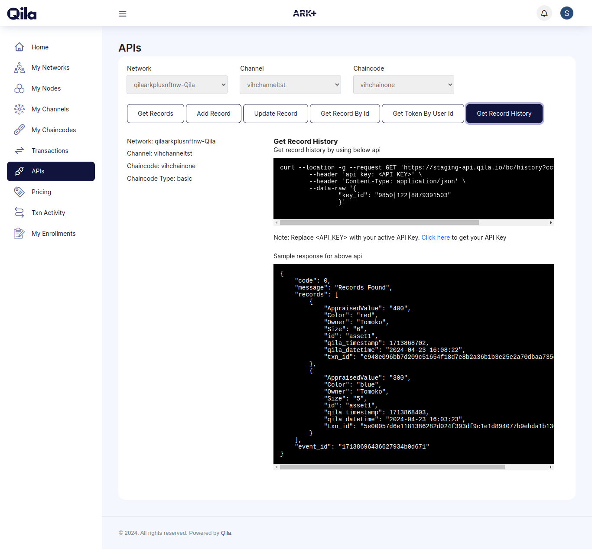Viewport: 592px width, 550px height.
Task: Click the Get Records button
Action: [156, 114]
